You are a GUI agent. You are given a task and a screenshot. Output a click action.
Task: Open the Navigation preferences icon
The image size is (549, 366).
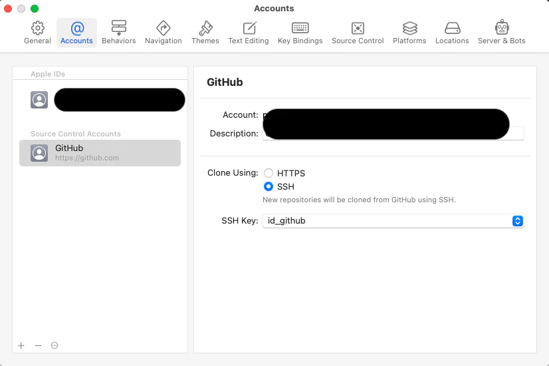[163, 28]
